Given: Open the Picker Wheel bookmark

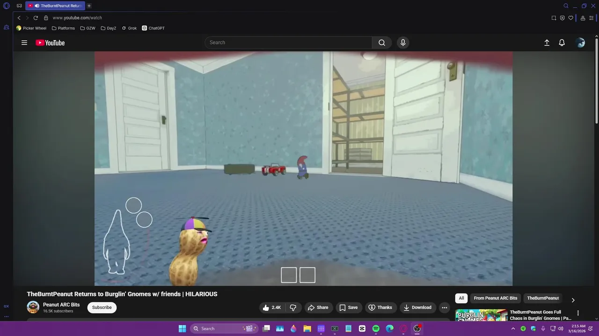Looking at the screenshot, I should [x=31, y=28].
